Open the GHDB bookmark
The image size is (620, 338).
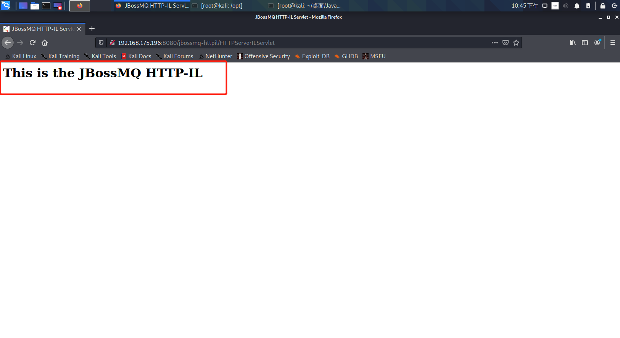click(x=346, y=56)
